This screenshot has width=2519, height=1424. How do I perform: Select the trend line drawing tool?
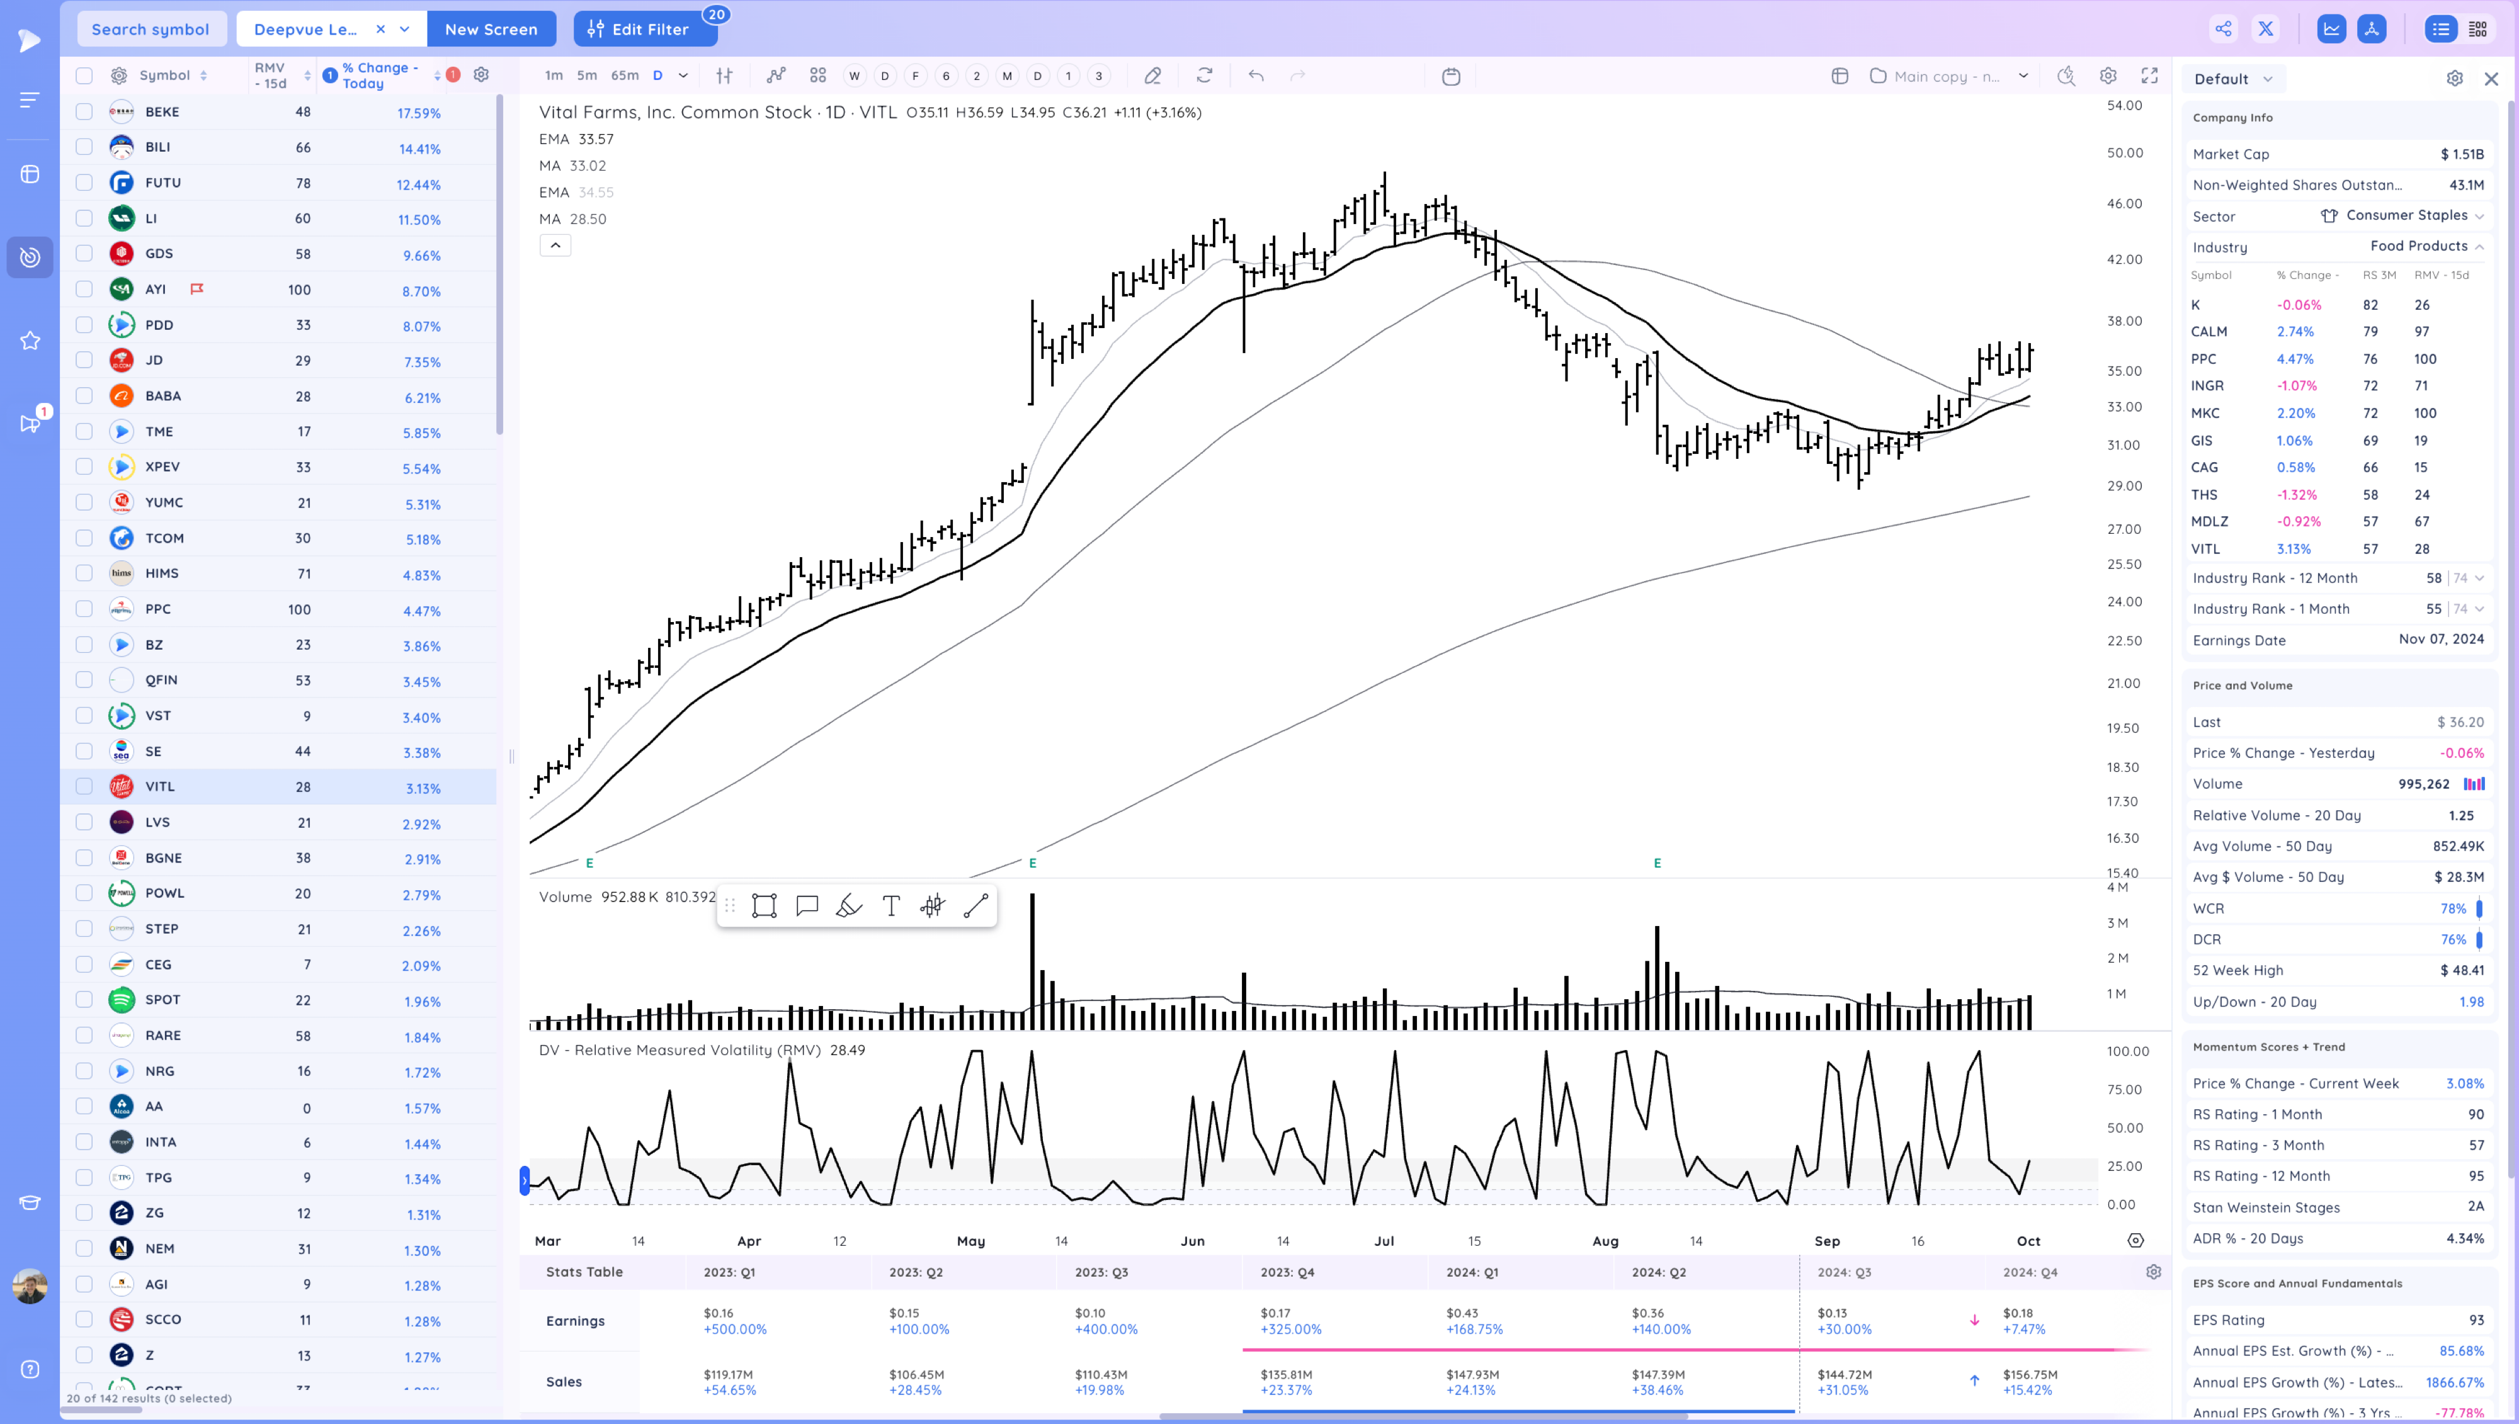tap(975, 906)
